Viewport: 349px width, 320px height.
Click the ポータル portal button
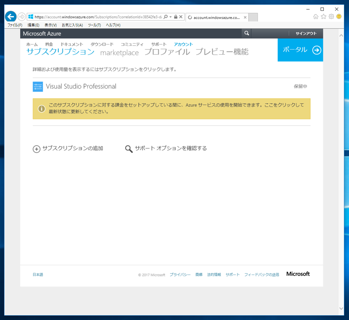(x=300, y=50)
